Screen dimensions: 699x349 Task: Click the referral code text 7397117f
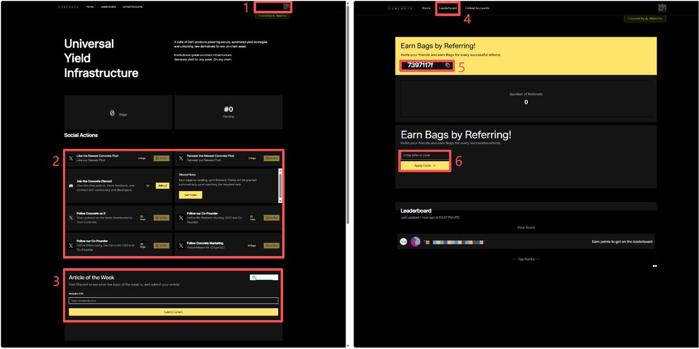point(420,65)
